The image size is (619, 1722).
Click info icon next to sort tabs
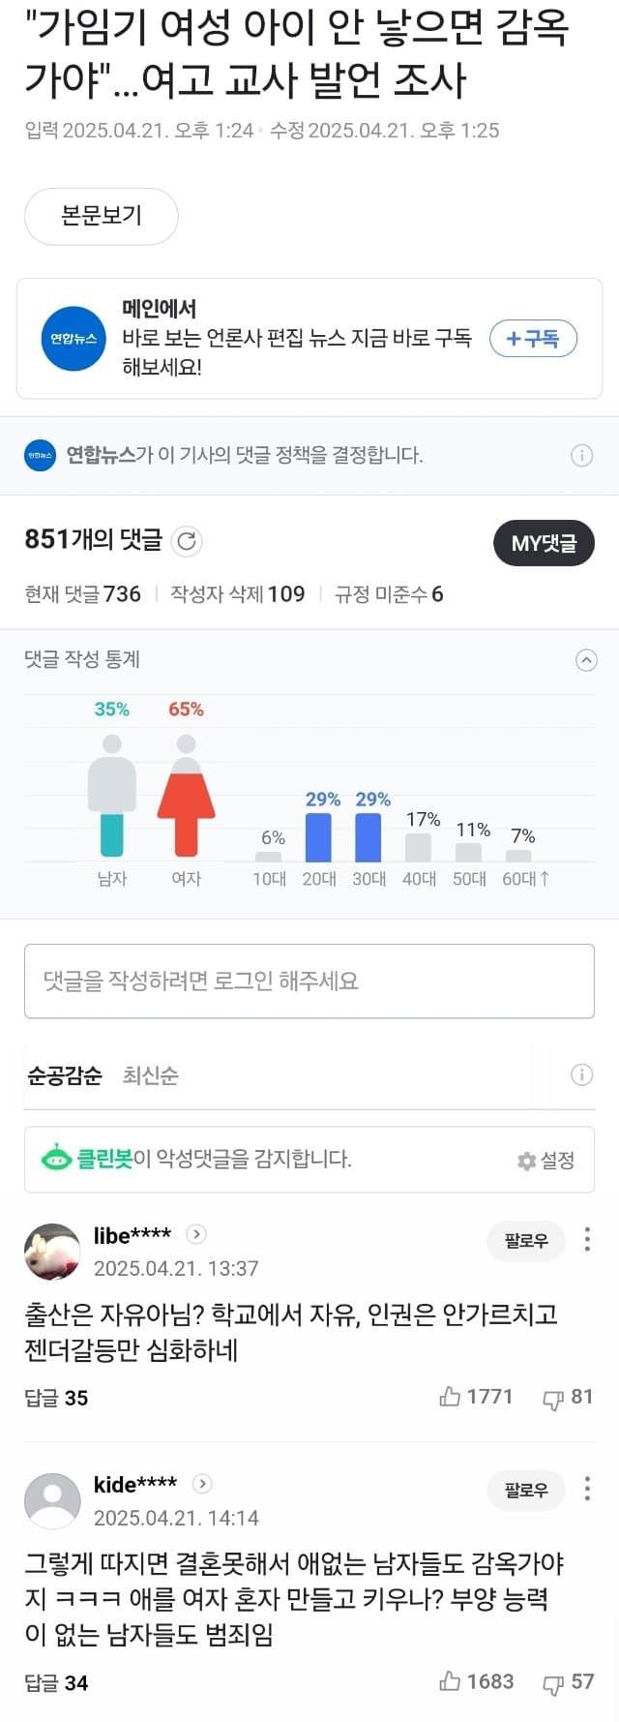[x=581, y=1074]
